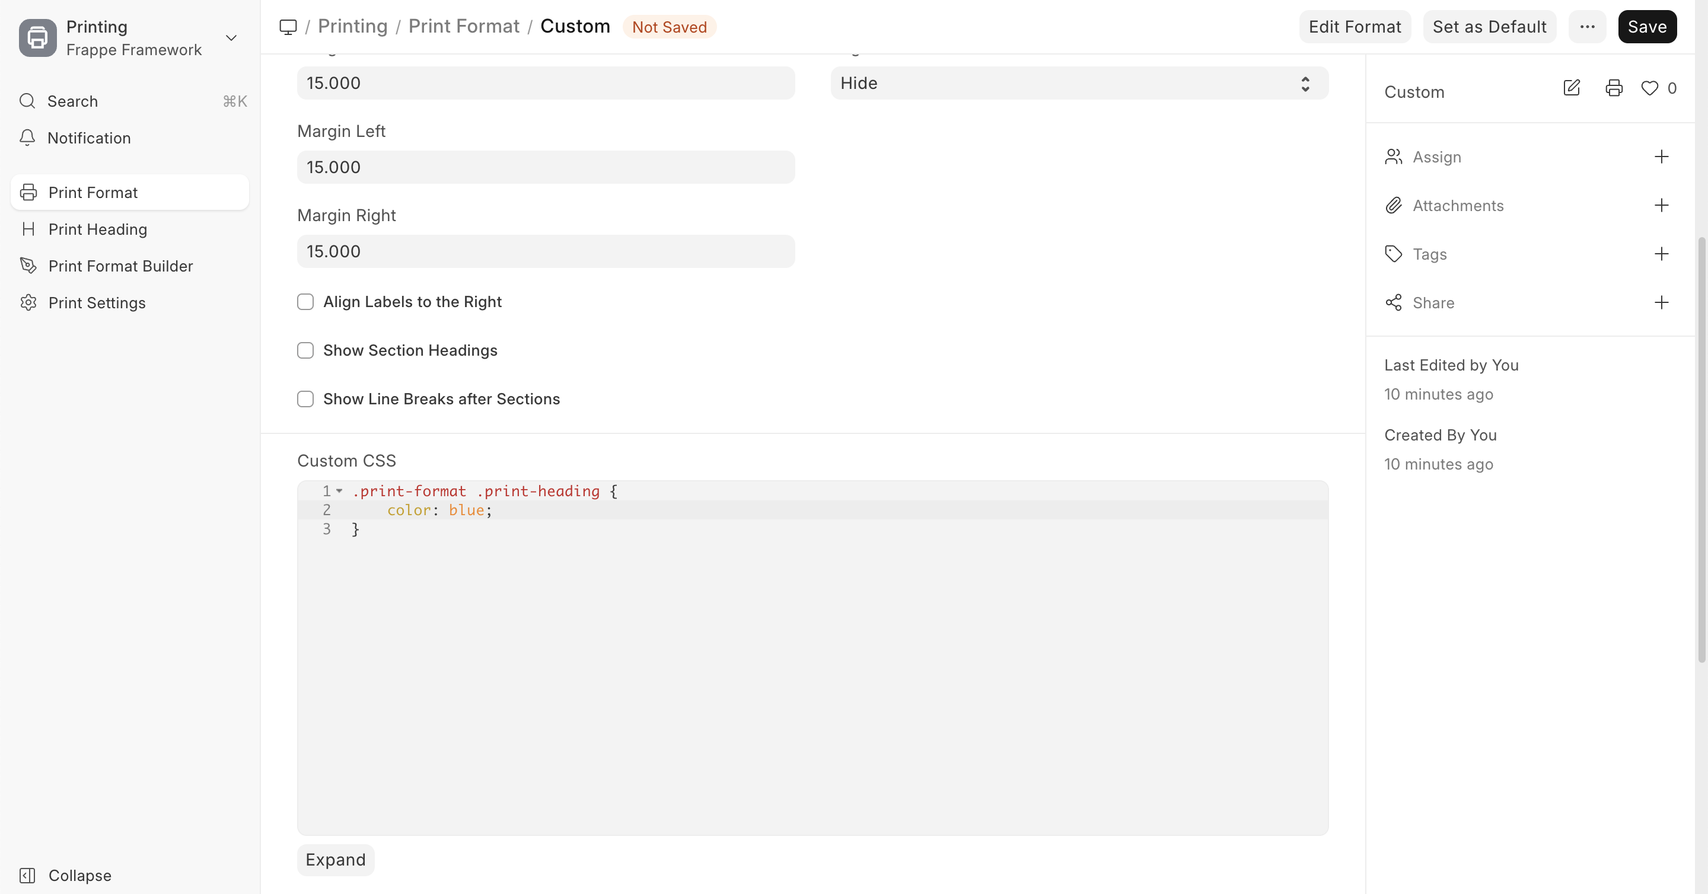The width and height of the screenshot is (1708, 894).
Task: Click the desktop icon in breadcrumb
Action: point(288,27)
